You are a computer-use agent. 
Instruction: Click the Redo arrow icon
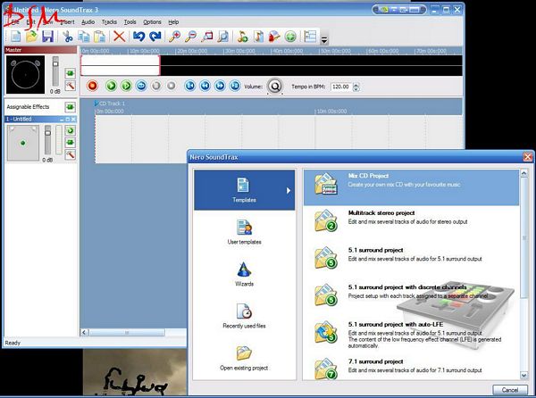(x=155, y=37)
